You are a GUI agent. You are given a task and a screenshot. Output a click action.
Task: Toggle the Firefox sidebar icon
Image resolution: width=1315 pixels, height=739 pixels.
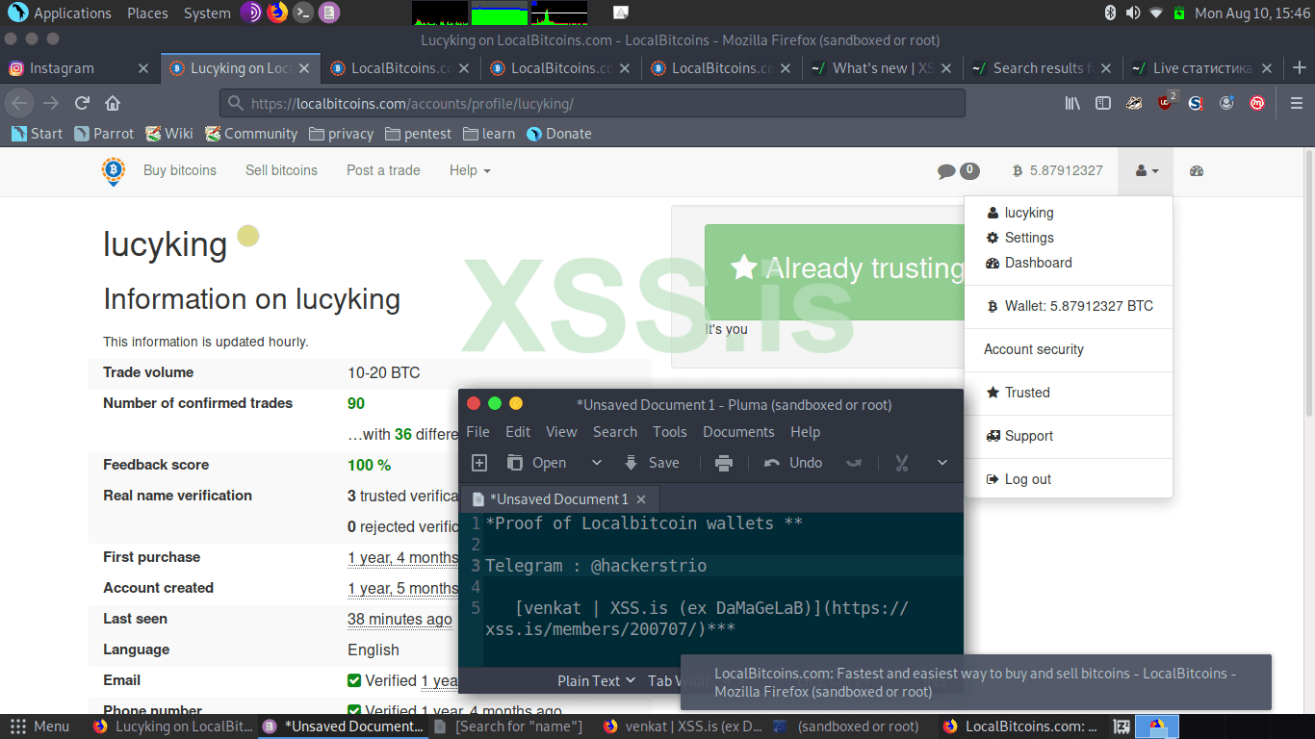[1103, 103]
